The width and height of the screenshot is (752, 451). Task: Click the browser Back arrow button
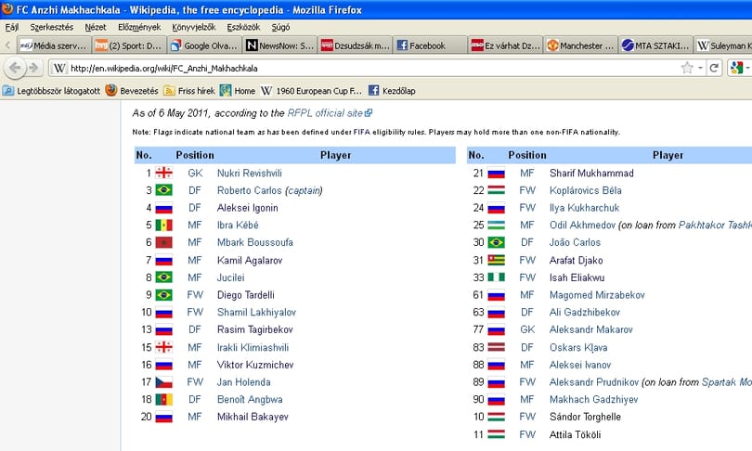[15, 68]
